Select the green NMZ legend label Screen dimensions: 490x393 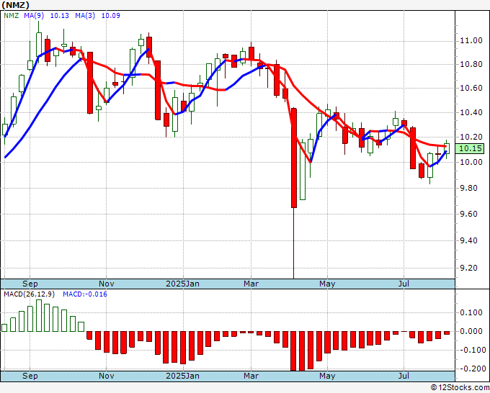(12, 16)
